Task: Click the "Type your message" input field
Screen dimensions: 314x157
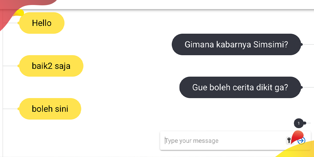Action: point(220,141)
